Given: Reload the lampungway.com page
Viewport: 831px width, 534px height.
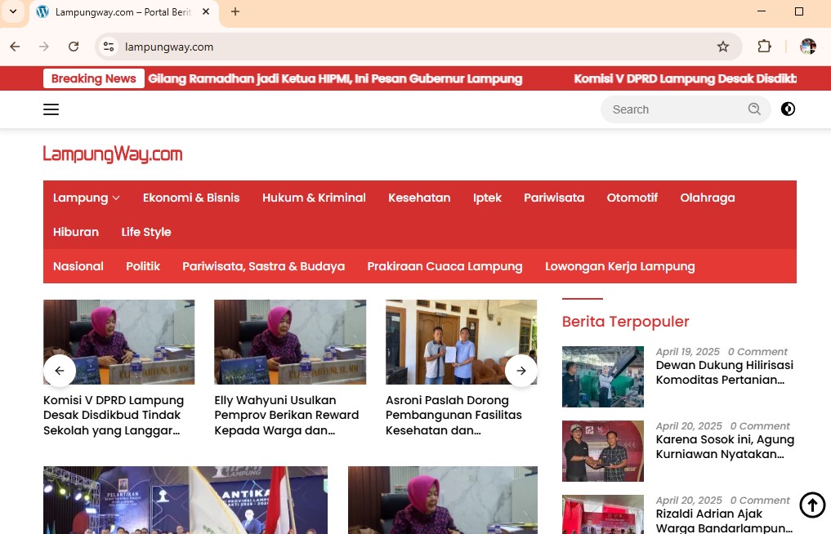Looking at the screenshot, I should coord(74,47).
